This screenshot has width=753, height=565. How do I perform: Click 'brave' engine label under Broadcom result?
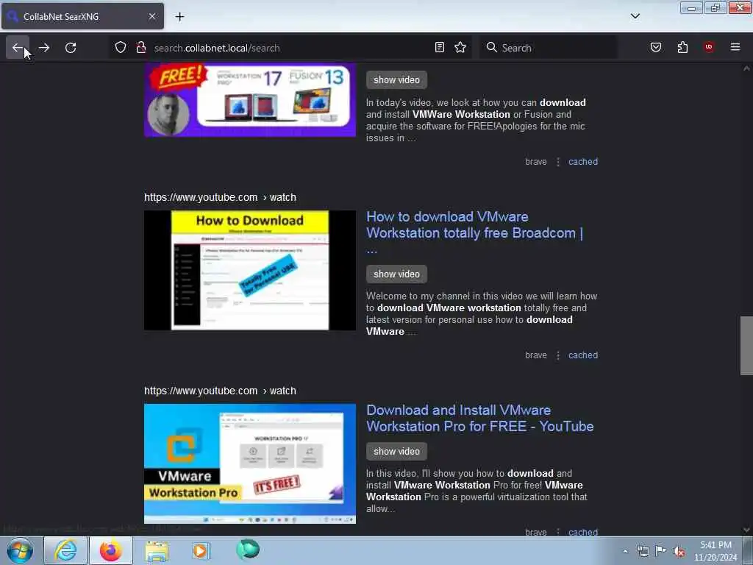tap(536, 355)
